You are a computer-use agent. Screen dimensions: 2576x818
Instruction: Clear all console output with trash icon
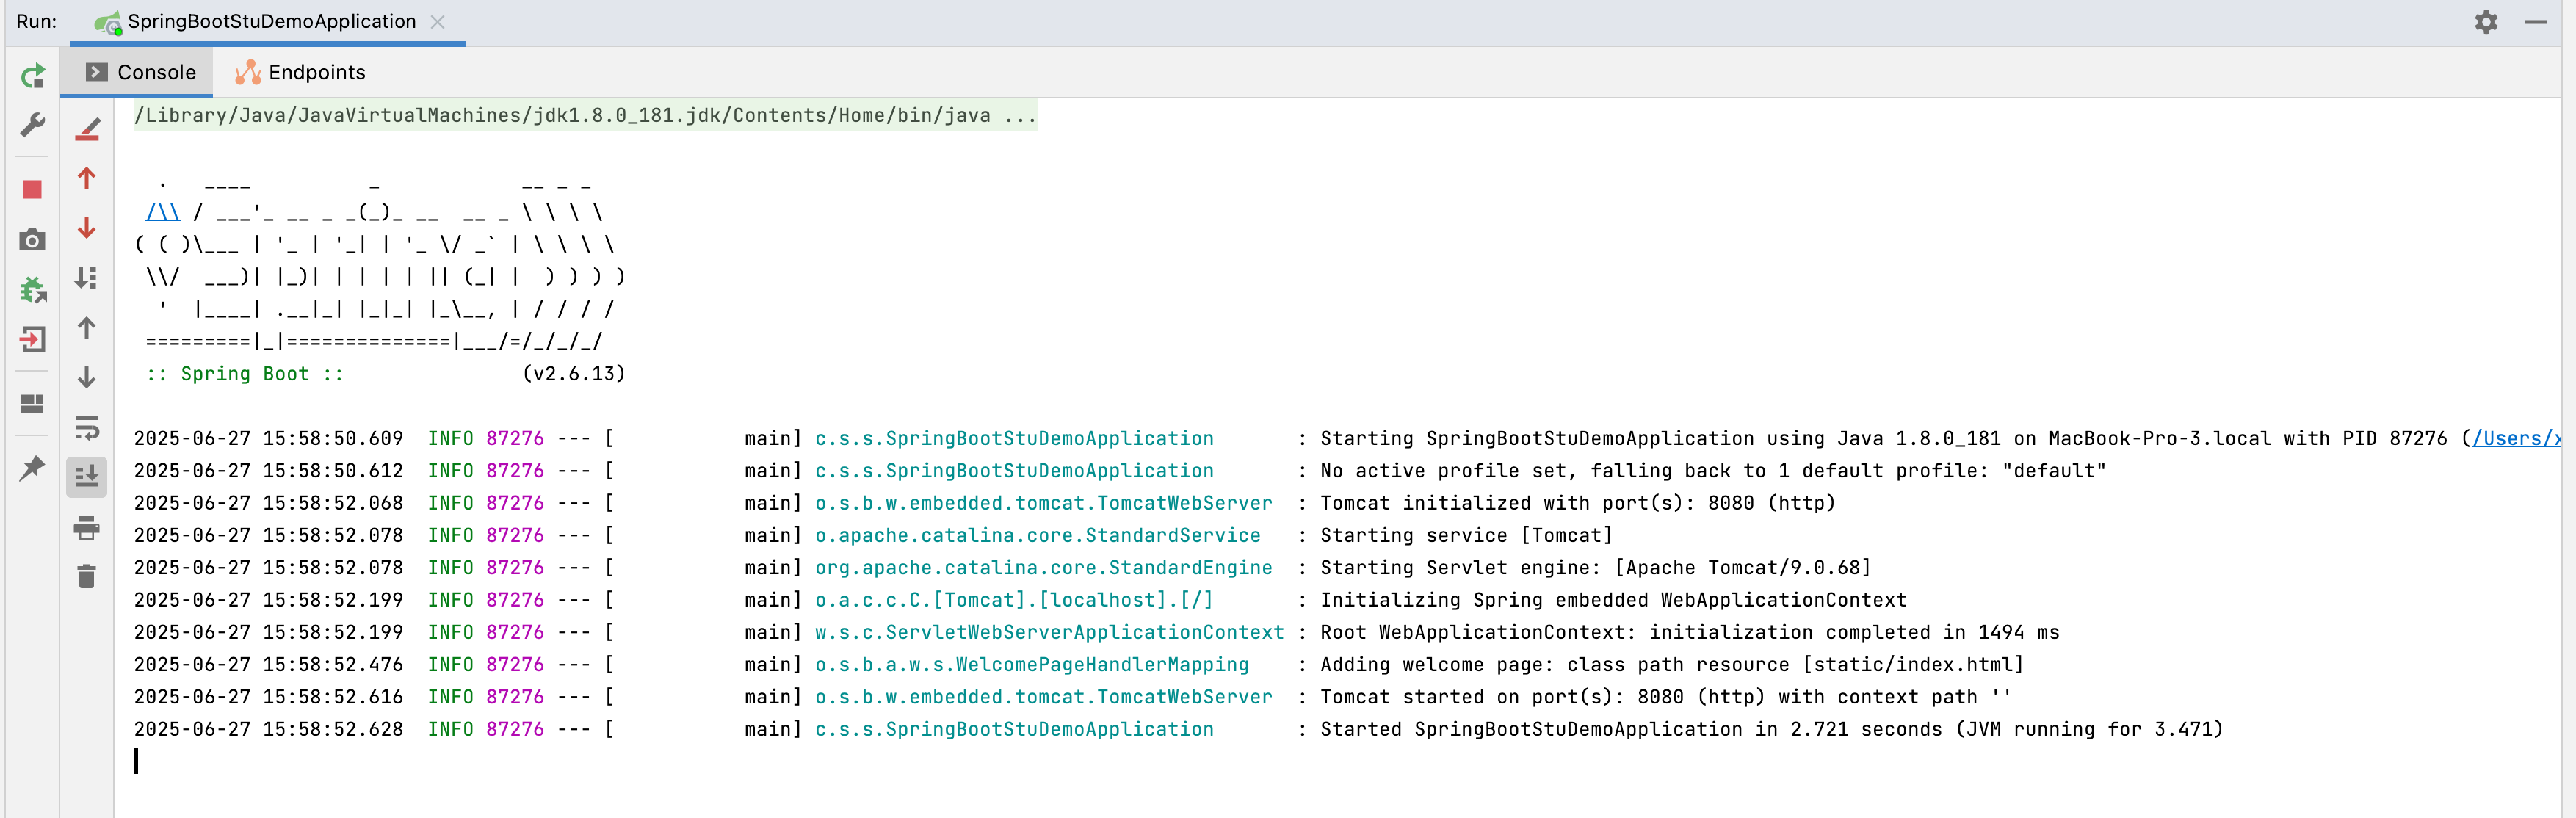tap(87, 576)
